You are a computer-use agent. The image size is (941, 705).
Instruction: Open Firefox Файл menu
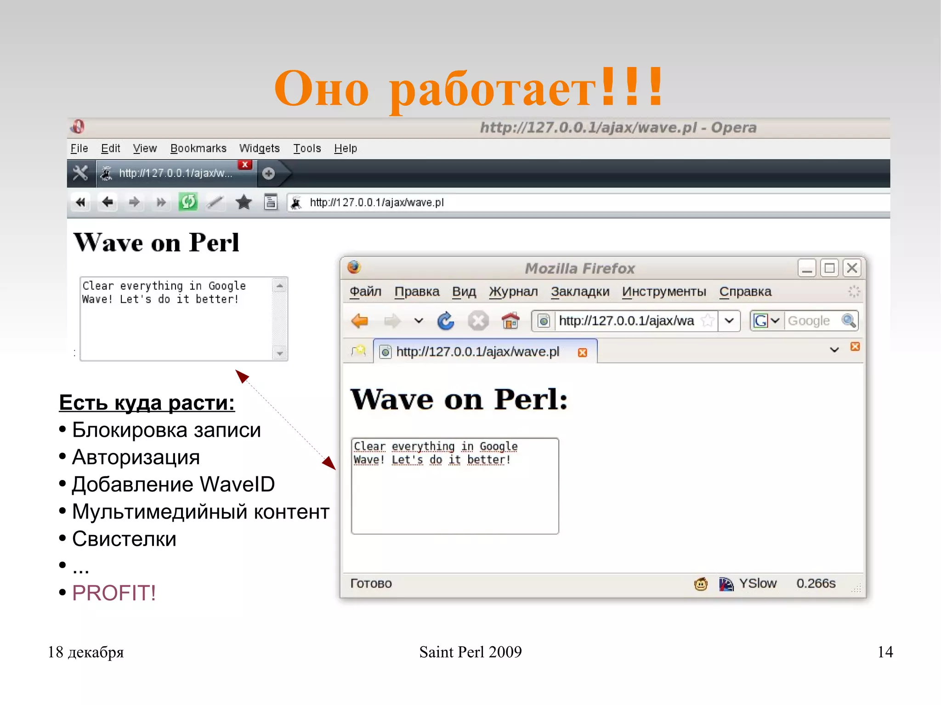[x=365, y=292]
